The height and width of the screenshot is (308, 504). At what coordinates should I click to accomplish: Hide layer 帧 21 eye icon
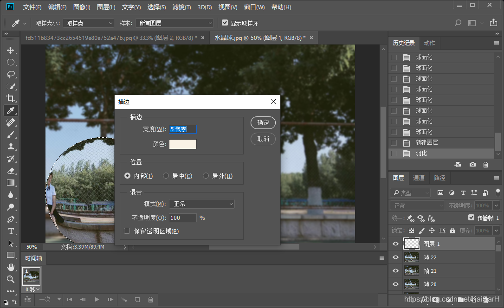[395, 271]
